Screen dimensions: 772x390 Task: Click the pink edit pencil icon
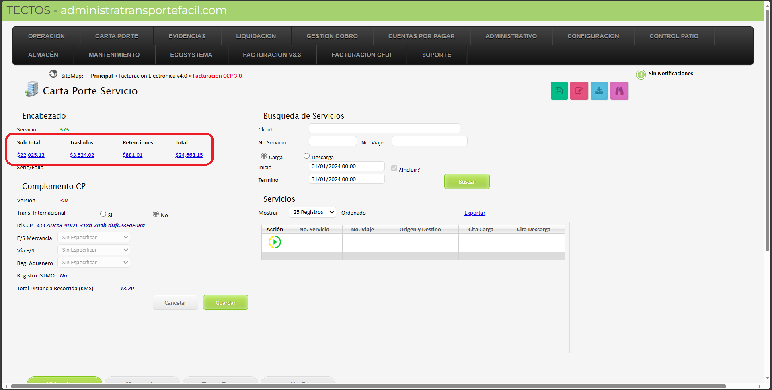pyautogui.click(x=579, y=91)
